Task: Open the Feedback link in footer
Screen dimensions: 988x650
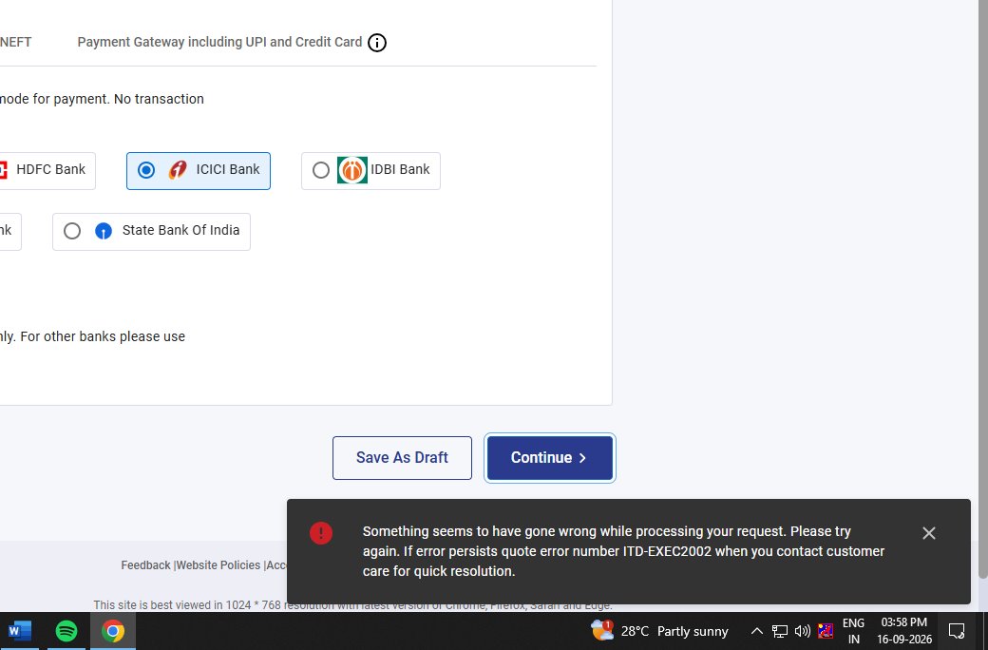Action: [x=145, y=564]
